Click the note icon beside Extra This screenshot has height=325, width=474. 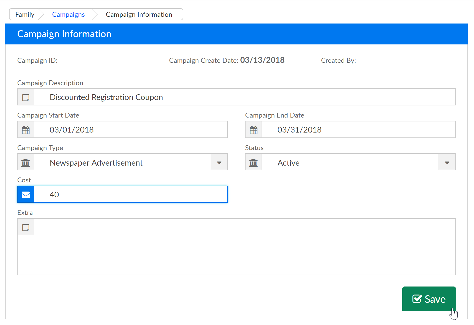point(26,227)
